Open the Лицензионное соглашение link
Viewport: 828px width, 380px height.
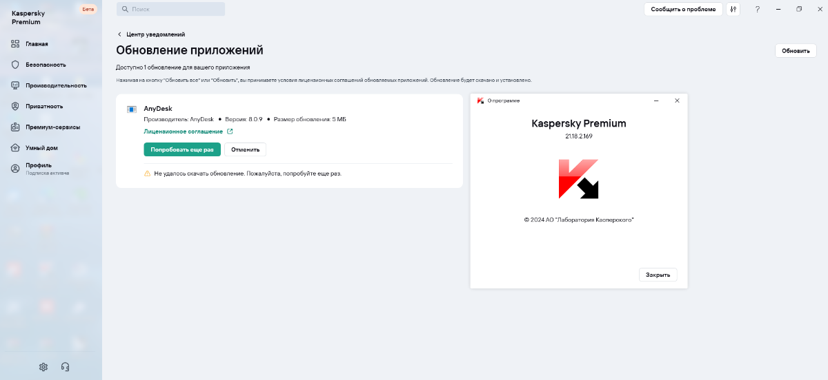[x=183, y=131]
